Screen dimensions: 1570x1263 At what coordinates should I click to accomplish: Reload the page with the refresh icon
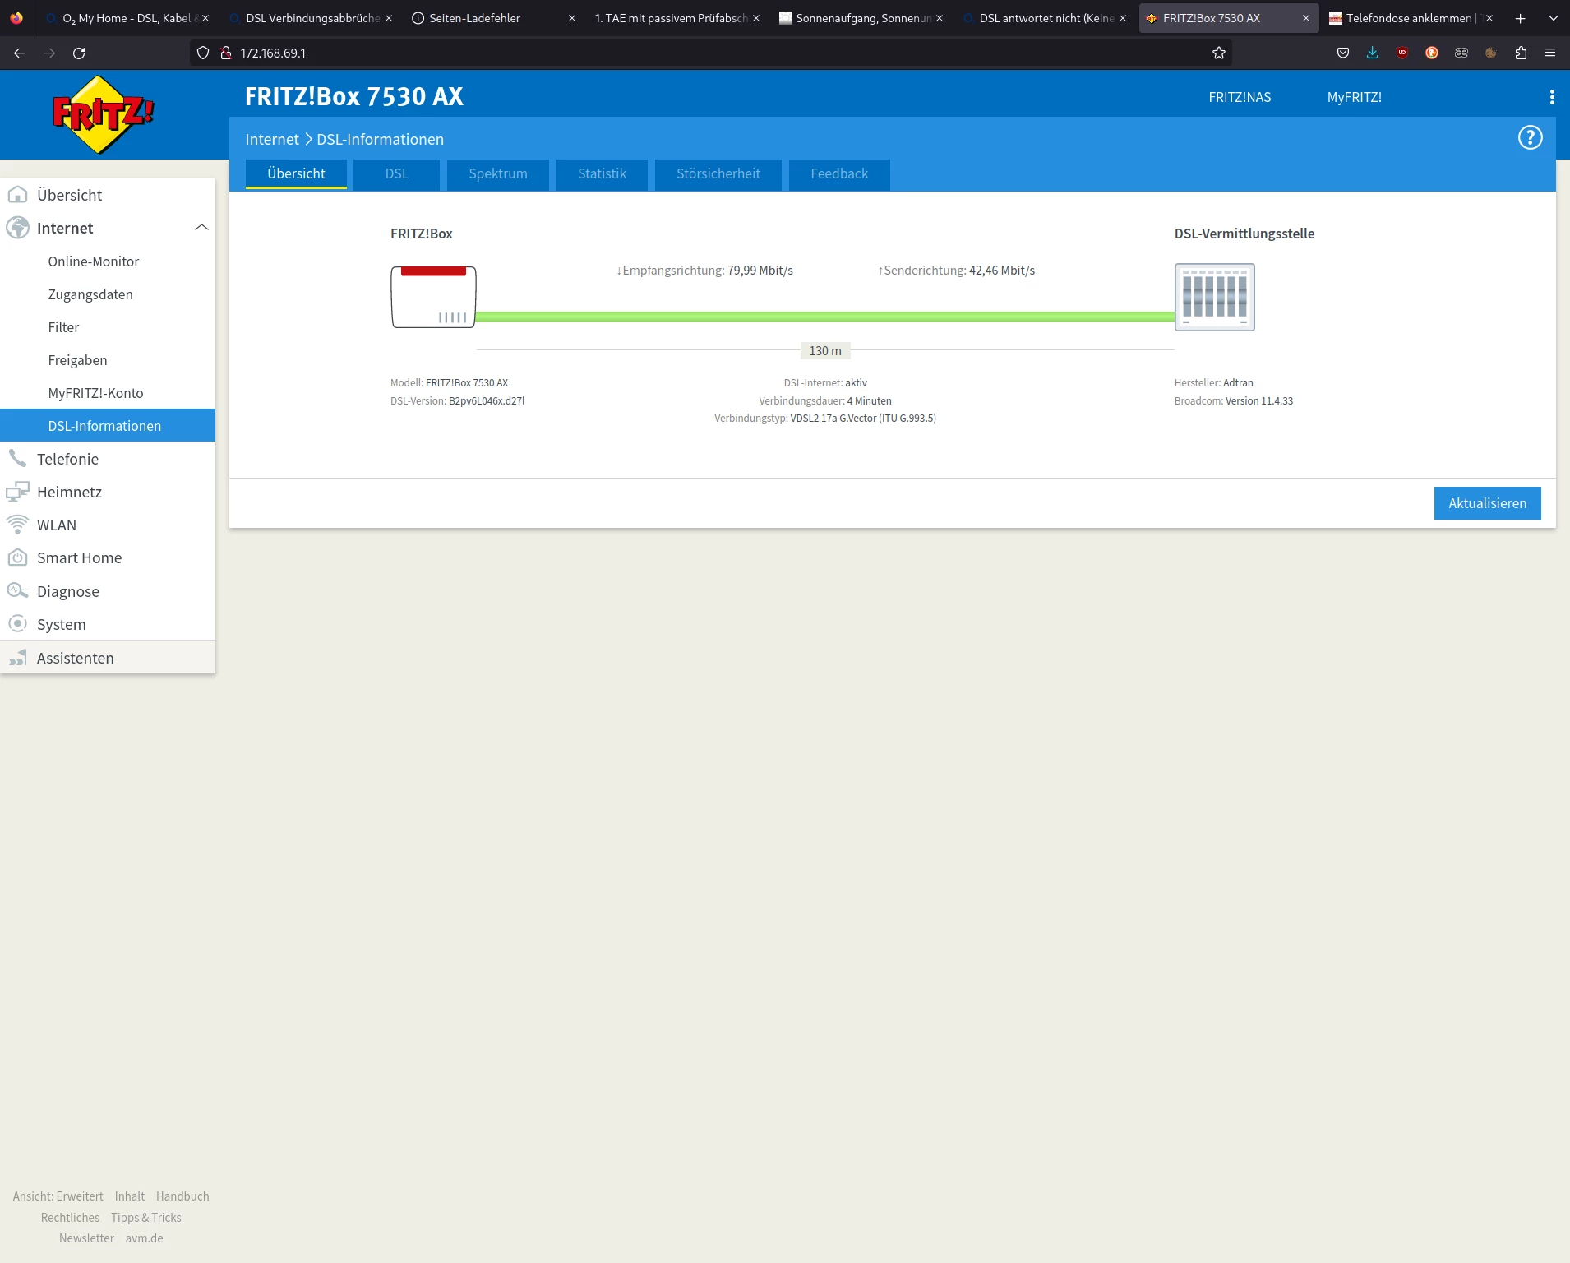coord(79,53)
